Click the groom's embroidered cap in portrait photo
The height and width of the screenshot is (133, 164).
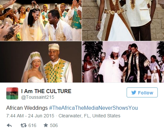coord(54,47)
